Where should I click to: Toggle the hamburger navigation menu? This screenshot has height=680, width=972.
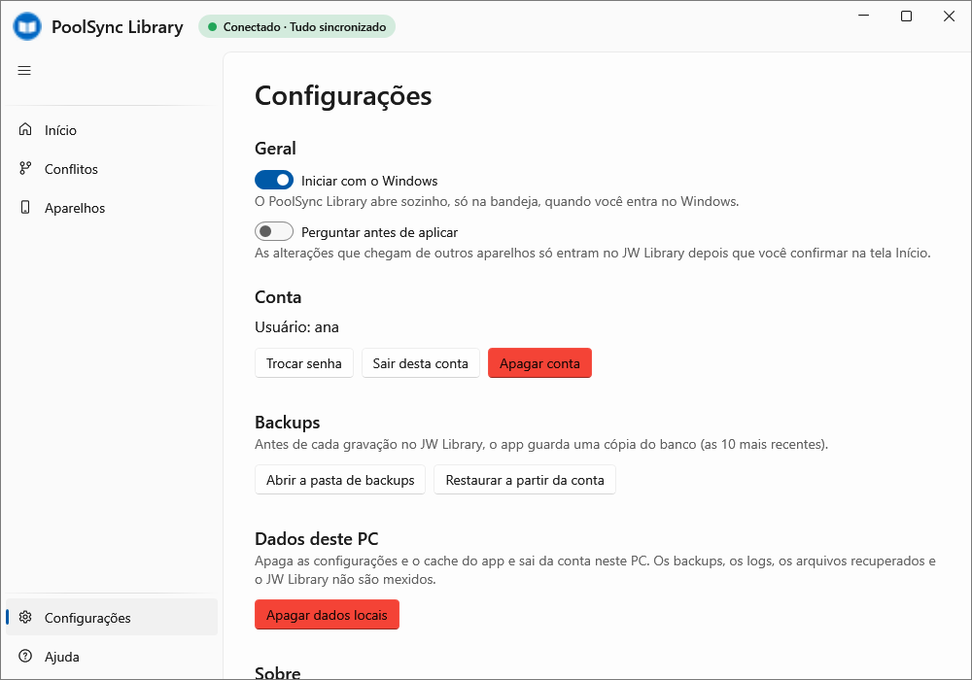24,71
